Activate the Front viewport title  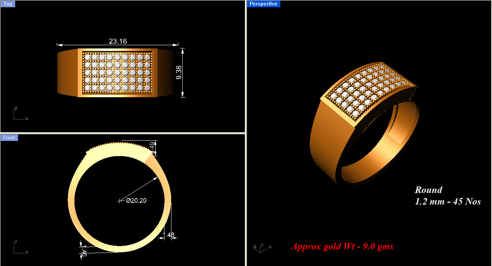pyautogui.click(x=9, y=137)
